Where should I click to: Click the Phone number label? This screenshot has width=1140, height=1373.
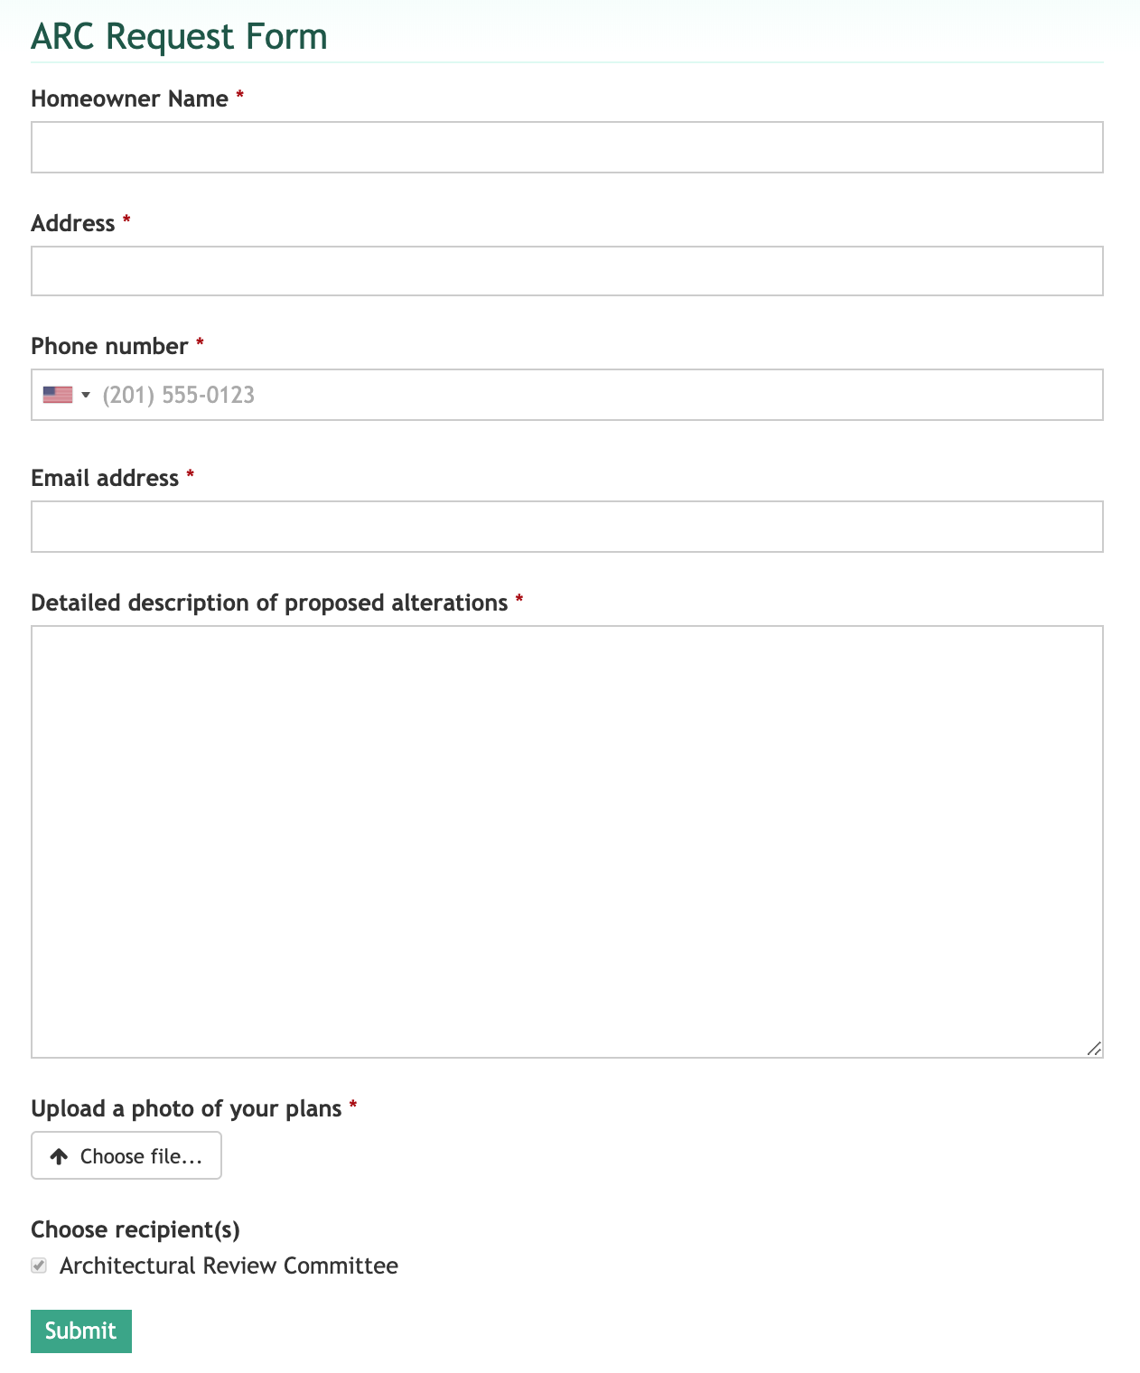tap(109, 346)
